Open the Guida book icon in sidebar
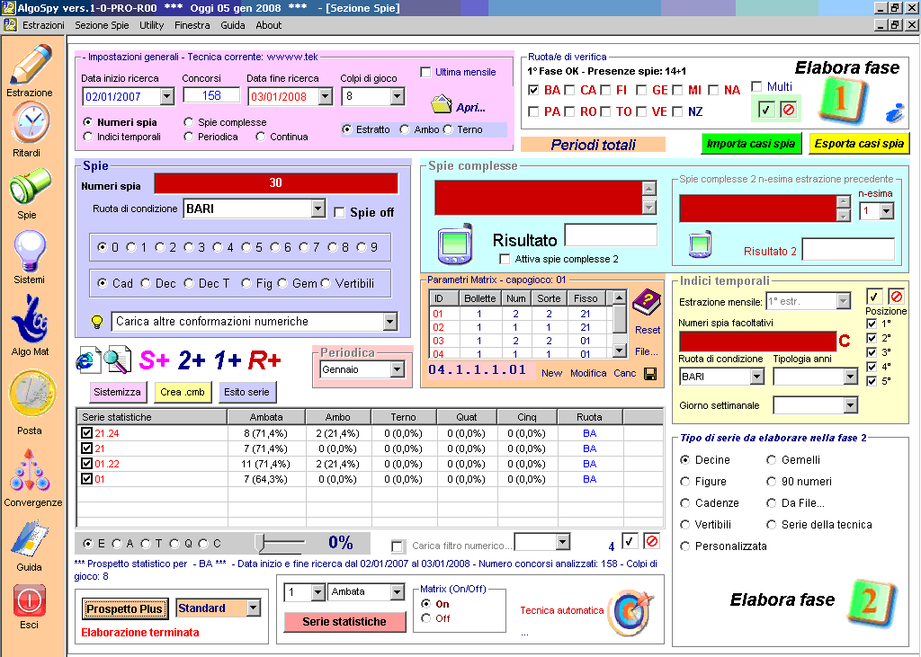921x657 pixels. (x=30, y=538)
